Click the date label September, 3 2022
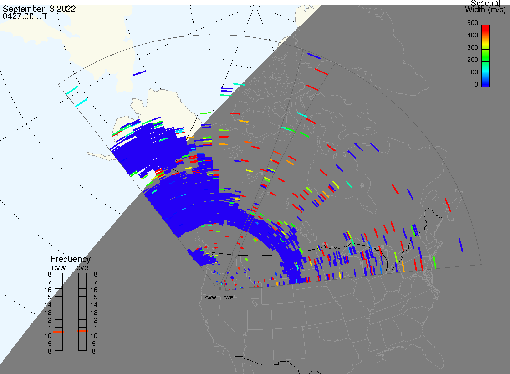This screenshot has height=374, width=510. [39, 9]
